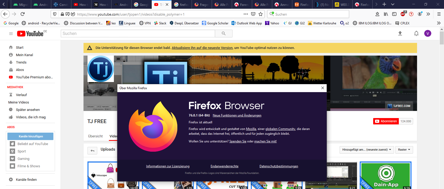Expand the list all tabs chevron

393,4
